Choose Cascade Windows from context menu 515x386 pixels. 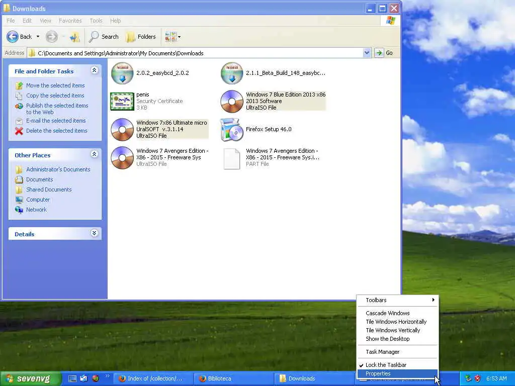tap(397, 313)
